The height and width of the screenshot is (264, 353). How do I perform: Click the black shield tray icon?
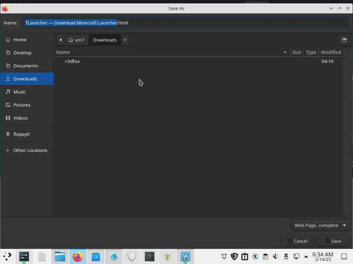click(234, 256)
